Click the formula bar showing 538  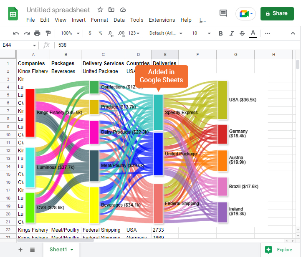pyautogui.click(x=177, y=45)
